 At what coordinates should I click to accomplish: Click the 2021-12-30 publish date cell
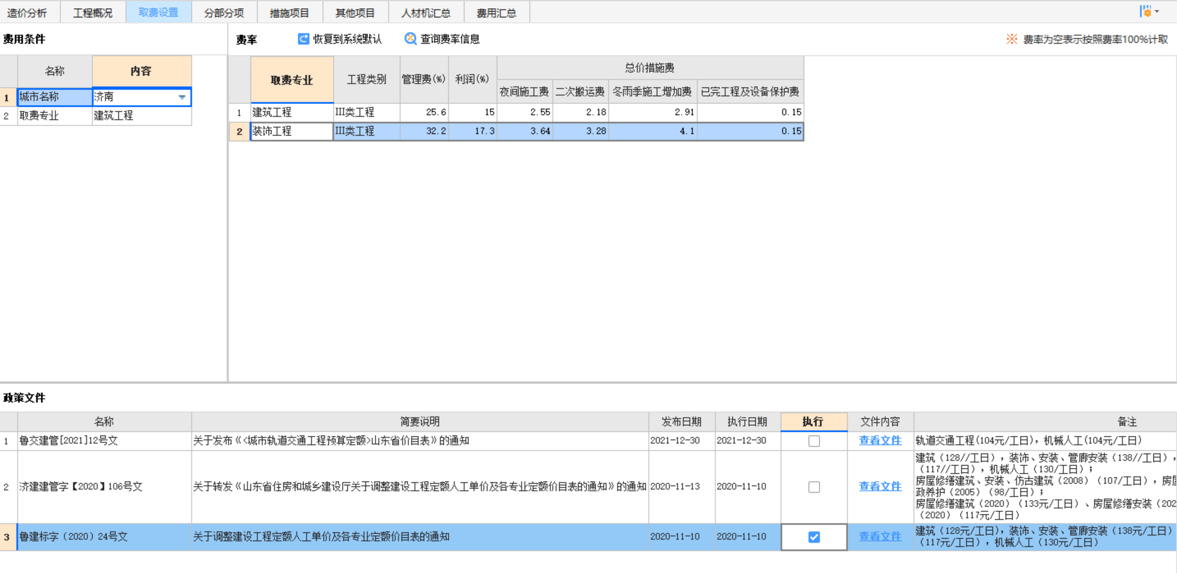(681, 441)
